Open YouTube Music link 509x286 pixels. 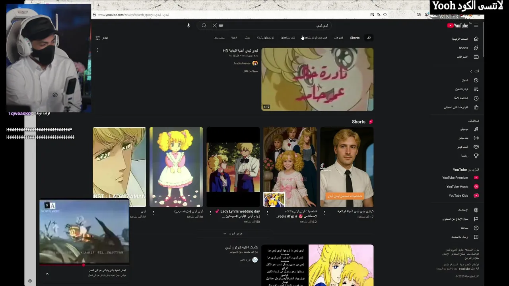click(x=462, y=187)
